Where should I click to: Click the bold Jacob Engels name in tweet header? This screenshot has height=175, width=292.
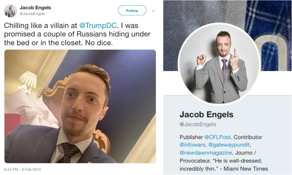[x=35, y=8]
